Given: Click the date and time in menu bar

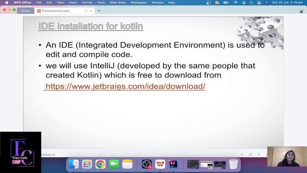Looking at the screenshot, I should pyautogui.click(x=287, y=2).
